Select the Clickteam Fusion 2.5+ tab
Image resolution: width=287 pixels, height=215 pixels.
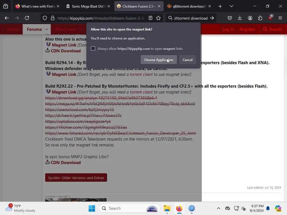tap(138, 6)
